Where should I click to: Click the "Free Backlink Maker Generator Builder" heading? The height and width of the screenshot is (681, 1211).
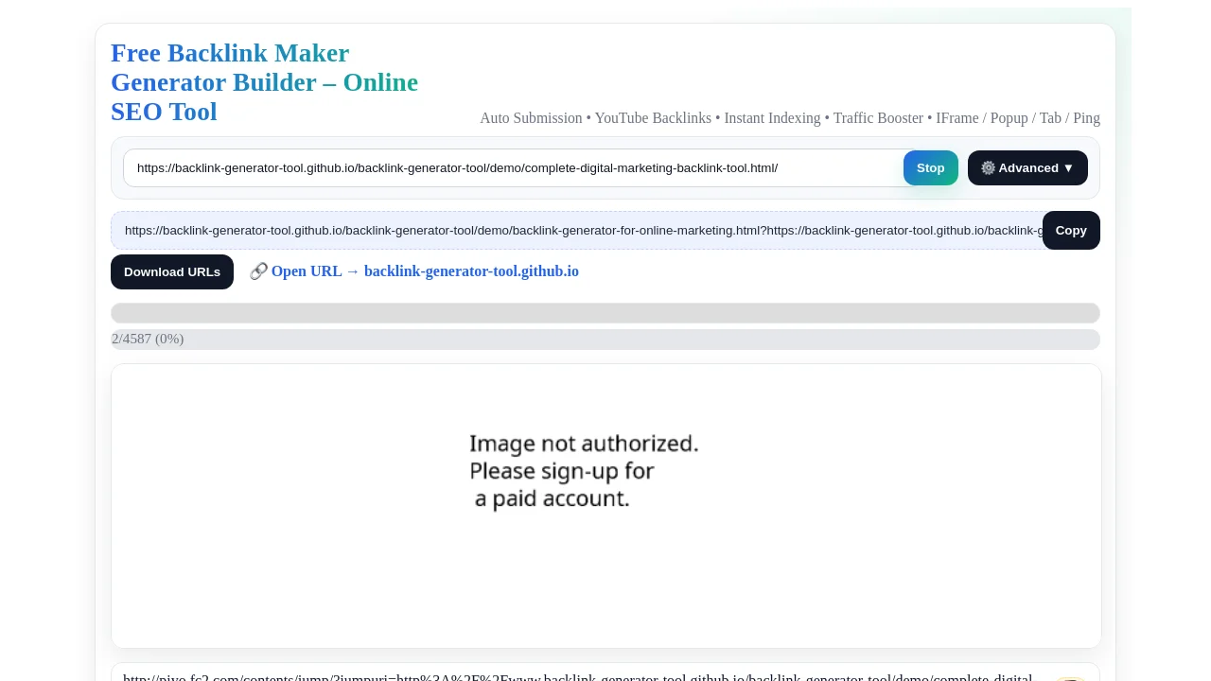click(265, 82)
